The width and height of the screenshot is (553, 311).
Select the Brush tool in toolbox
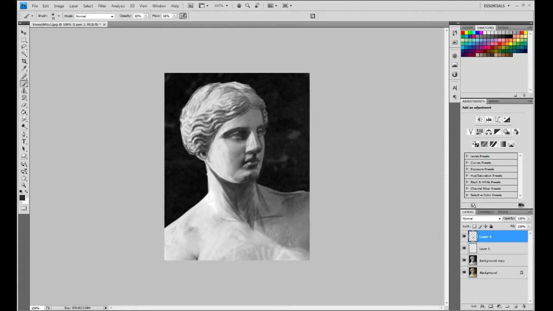[24, 84]
